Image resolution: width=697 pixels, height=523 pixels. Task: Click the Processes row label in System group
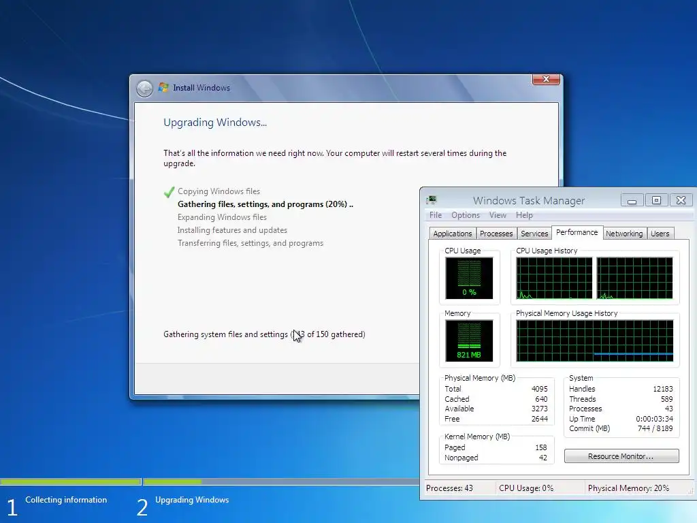click(585, 409)
